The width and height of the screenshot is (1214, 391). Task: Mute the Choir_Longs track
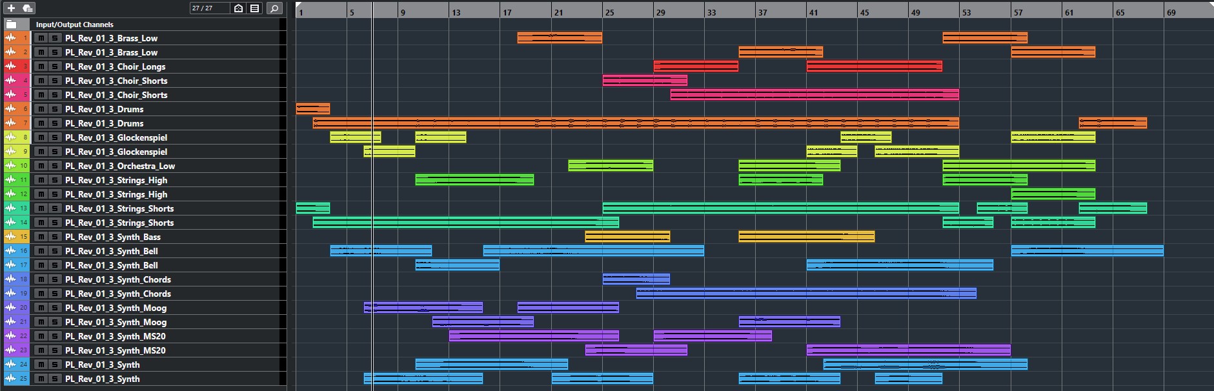41,66
